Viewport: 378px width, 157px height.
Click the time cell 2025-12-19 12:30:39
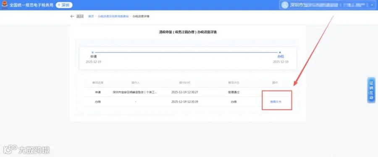tap(185, 102)
